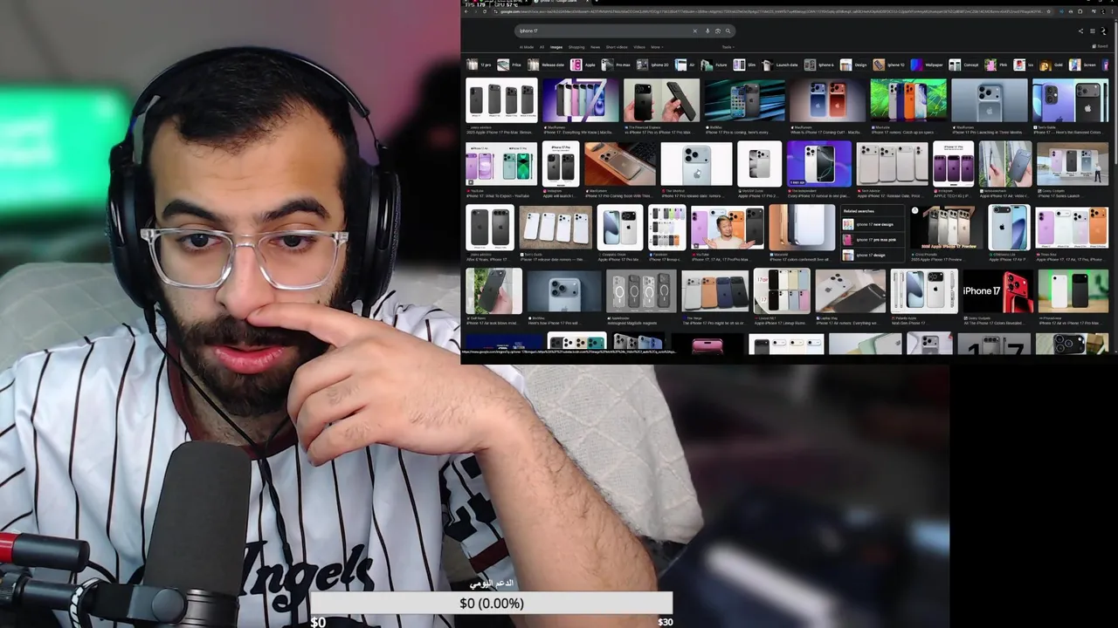Image resolution: width=1118 pixels, height=628 pixels.
Task: Switch to AI Mode tab
Action: 527,47
